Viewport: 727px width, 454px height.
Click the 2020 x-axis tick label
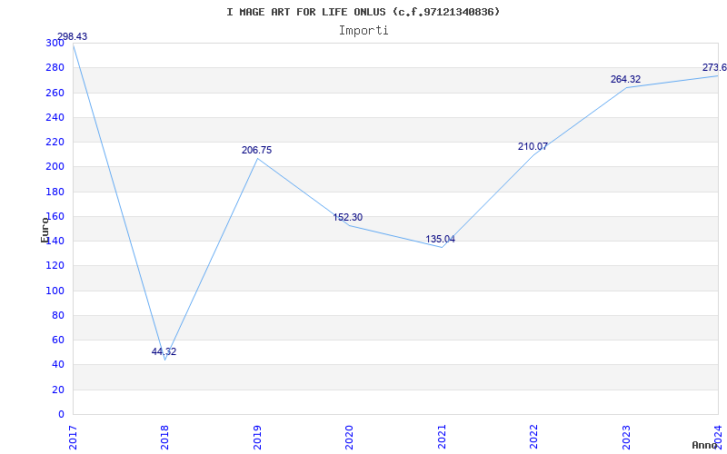tap(350, 437)
